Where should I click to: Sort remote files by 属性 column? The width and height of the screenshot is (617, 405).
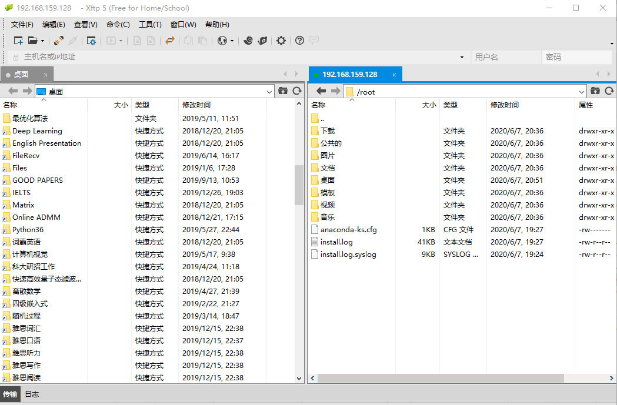[596, 105]
